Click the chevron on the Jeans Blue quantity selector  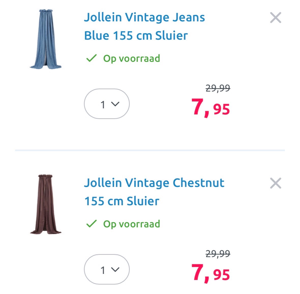pyautogui.click(x=115, y=105)
